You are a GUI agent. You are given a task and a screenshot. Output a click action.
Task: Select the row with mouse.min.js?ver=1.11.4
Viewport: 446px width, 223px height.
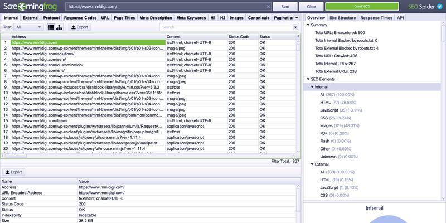[148, 148]
